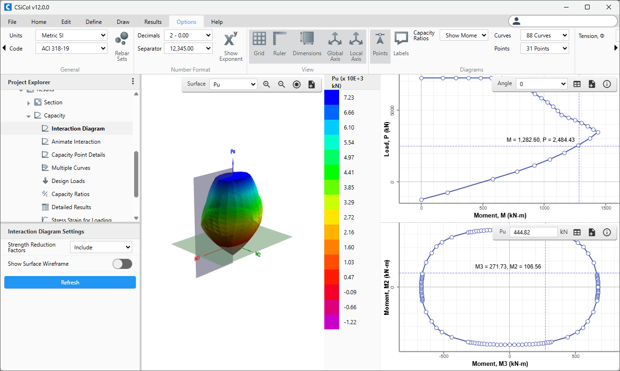
Task: Switch to the Define tab
Action: pyautogui.click(x=93, y=22)
